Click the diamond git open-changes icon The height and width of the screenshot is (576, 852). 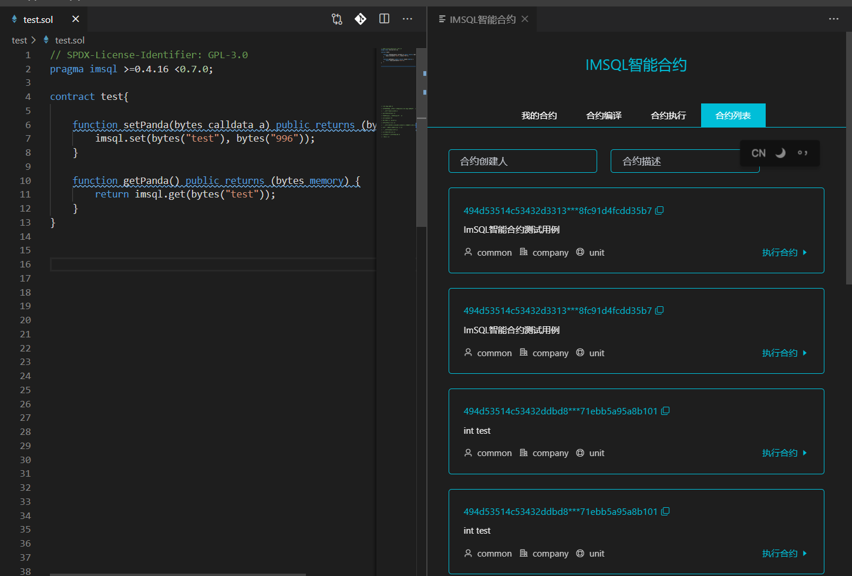(361, 19)
